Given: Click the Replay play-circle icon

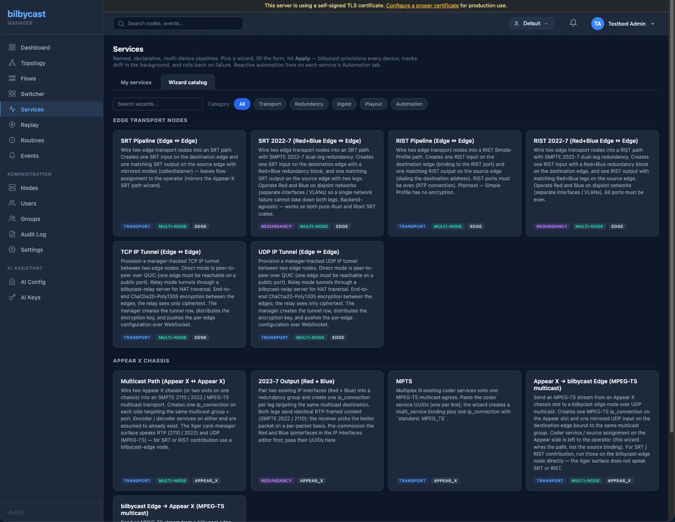Looking at the screenshot, I should pos(12,125).
